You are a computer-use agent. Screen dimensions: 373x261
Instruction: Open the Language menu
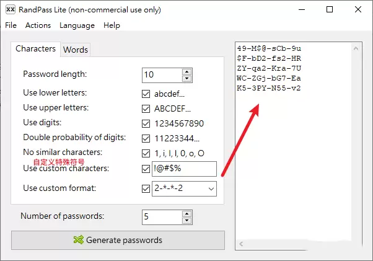(77, 25)
